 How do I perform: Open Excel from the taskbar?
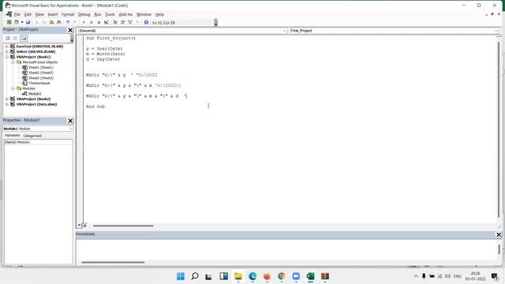pyautogui.click(x=310, y=276)
